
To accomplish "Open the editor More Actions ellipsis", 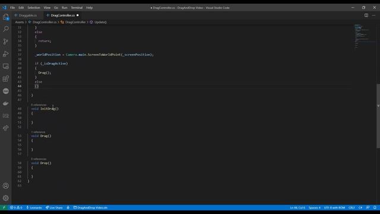I will [373, 15].
